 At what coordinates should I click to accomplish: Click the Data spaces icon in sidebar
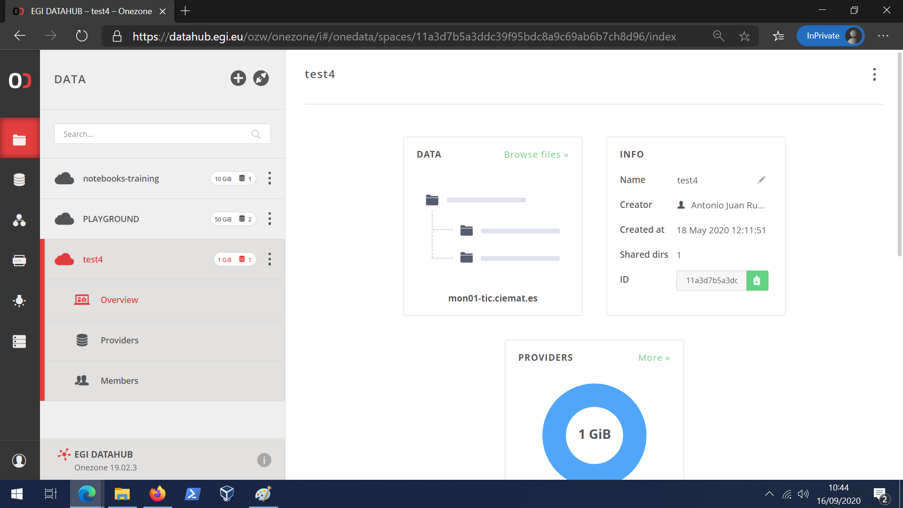pos(19,139)
